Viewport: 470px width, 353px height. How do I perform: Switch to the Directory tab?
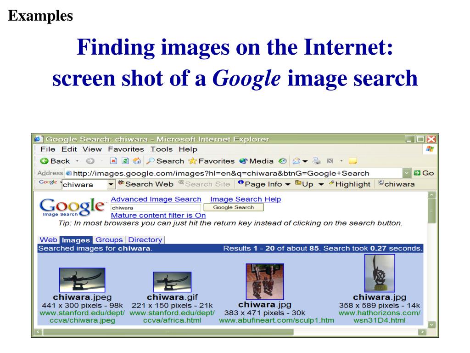(x=145, y=240)
